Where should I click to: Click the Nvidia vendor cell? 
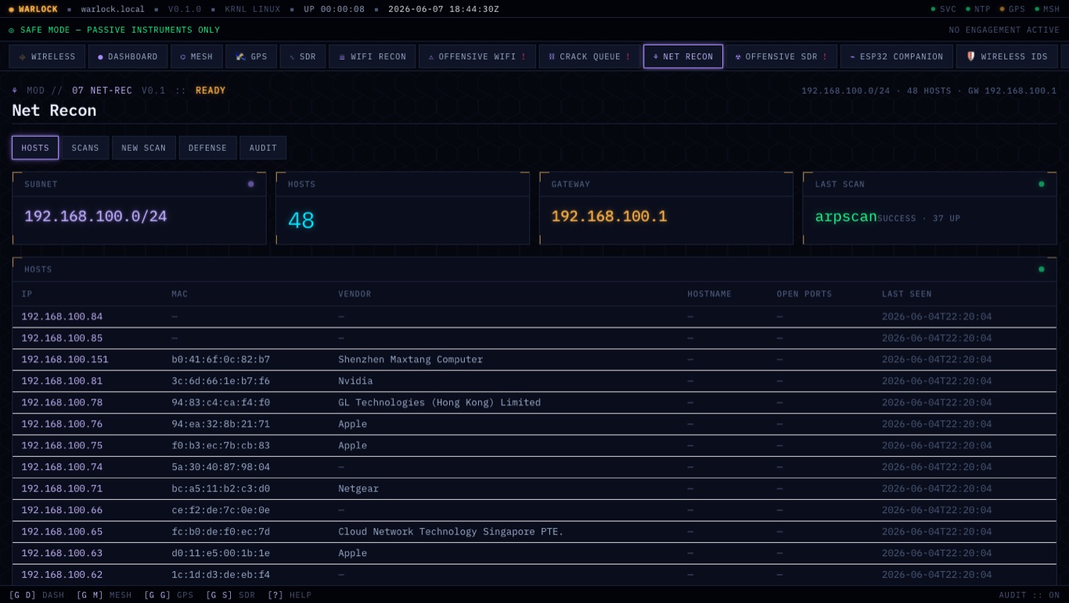[355, 381]
